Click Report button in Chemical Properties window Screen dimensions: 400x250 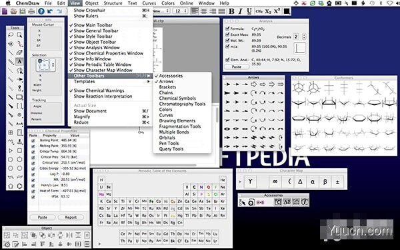pos(71,217)
